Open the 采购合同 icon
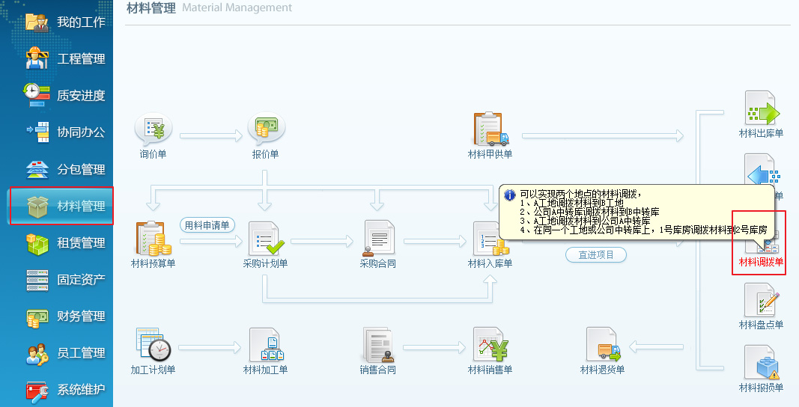This screenshot has height=407, width=799. point(377,239)
